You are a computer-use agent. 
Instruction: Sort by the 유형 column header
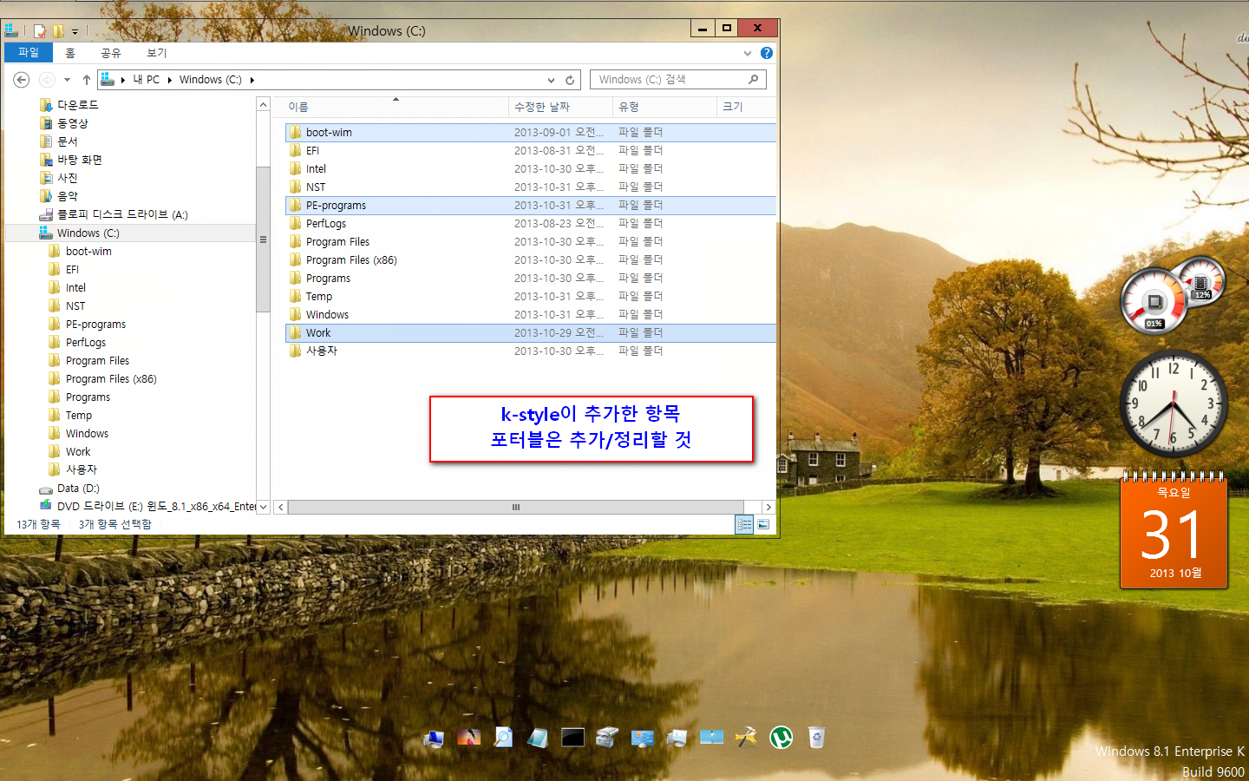664,107
